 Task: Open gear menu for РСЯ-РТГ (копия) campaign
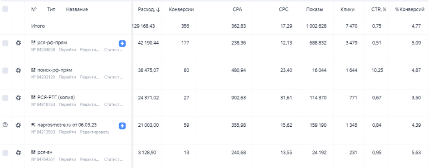[18, 98]
